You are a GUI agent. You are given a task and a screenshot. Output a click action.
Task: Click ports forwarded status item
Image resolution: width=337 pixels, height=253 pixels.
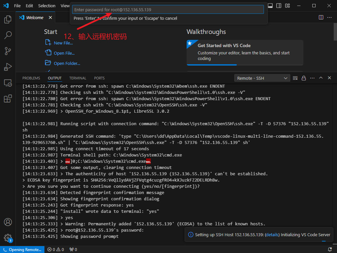coord(73,250)
